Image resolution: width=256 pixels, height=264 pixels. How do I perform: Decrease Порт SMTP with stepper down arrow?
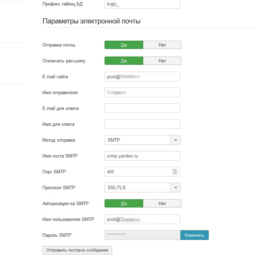tap(175, 173)
